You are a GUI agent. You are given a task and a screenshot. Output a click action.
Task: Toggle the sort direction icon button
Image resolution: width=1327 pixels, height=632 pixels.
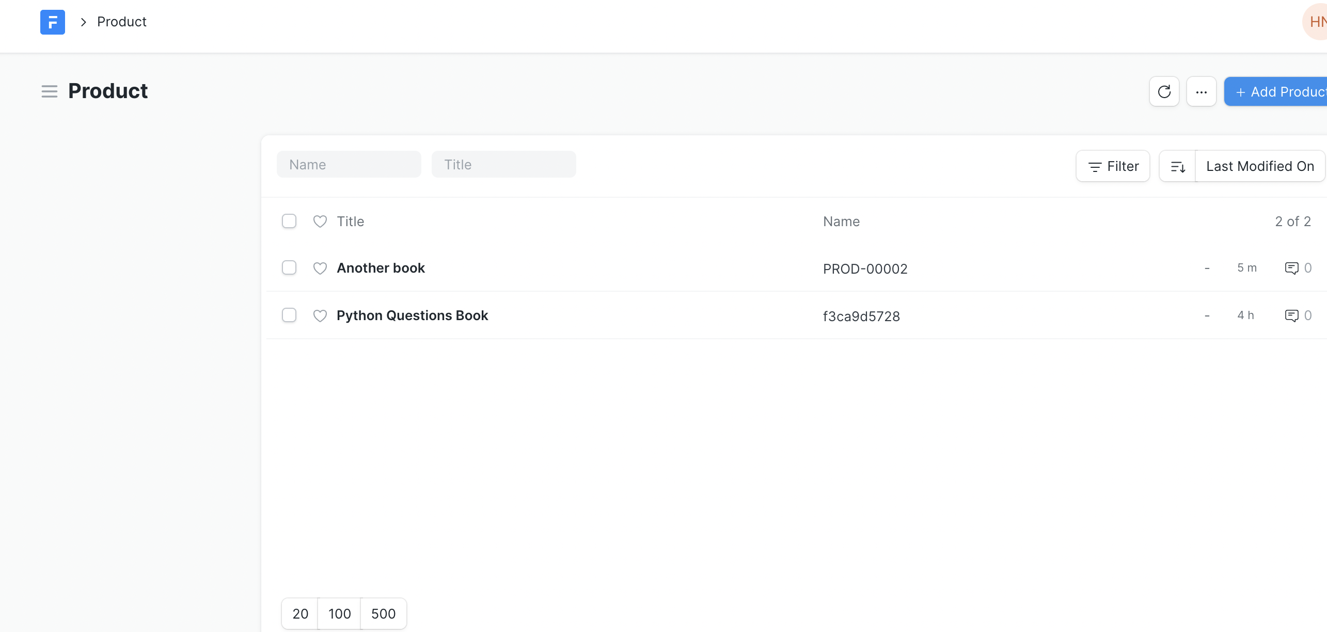tap(1178, 166)
